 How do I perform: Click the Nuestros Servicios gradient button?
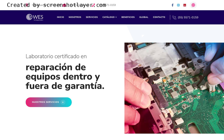tap(49, 102)
